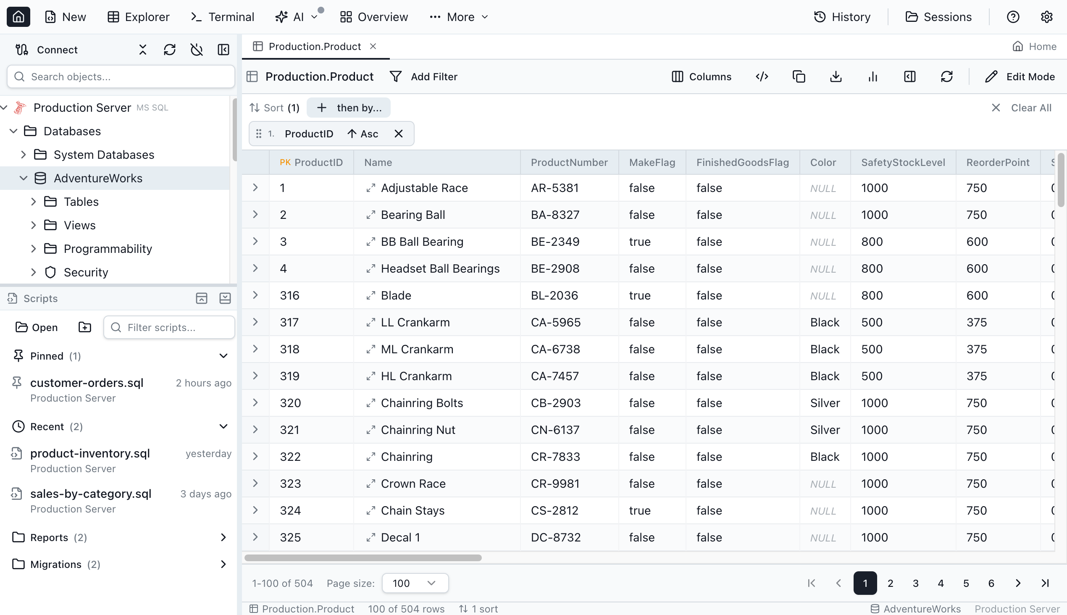Click the download/export data icon

pos(836,76)
